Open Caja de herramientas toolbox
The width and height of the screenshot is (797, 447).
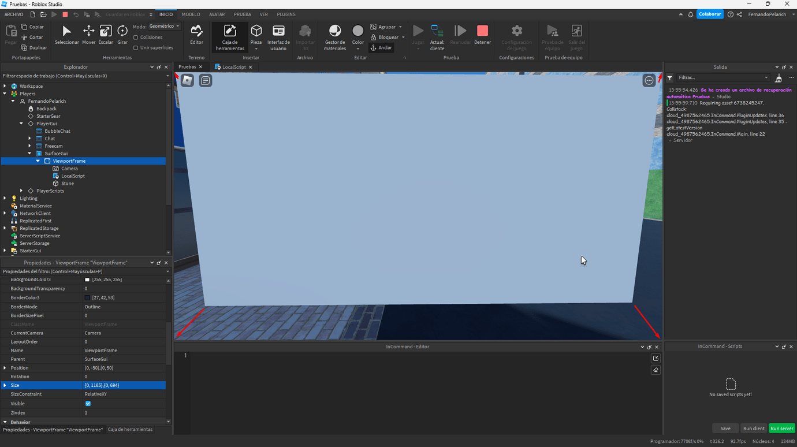point(230,38)
